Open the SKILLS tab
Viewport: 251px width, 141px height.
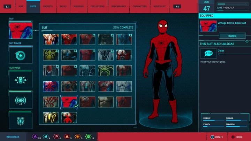click(x=63, y=6)
